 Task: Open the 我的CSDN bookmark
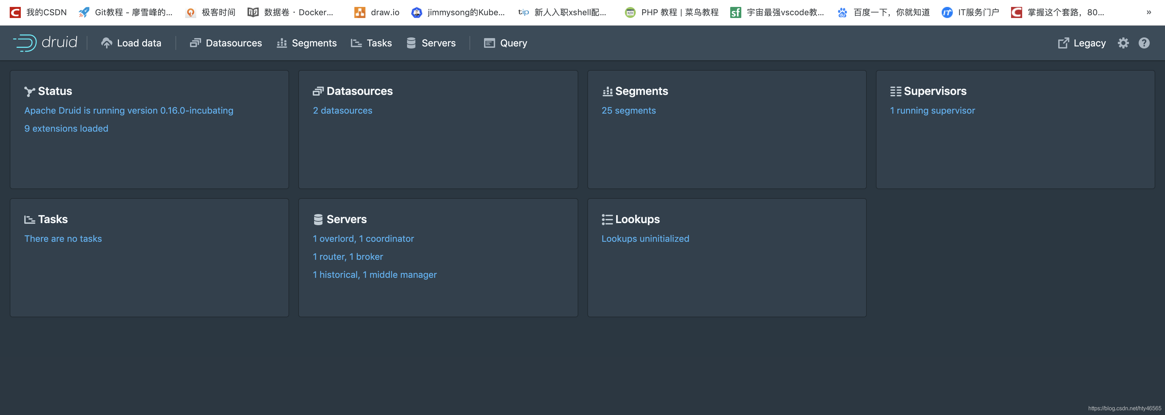coord(38,12)
